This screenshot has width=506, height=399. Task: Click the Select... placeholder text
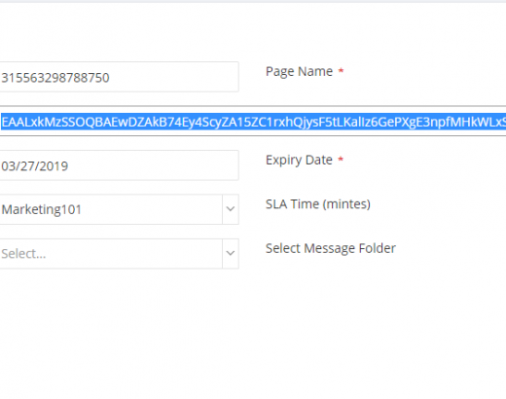point(23,254)
